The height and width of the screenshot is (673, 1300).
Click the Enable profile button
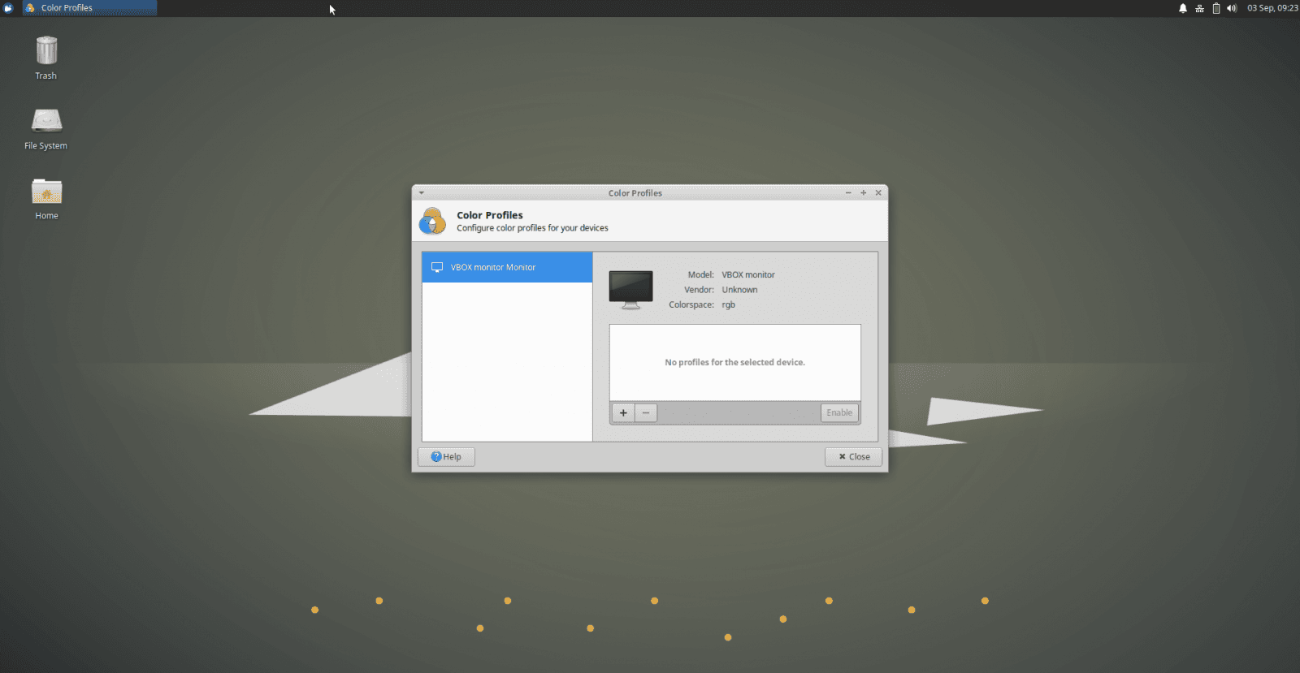click(839, 412)
